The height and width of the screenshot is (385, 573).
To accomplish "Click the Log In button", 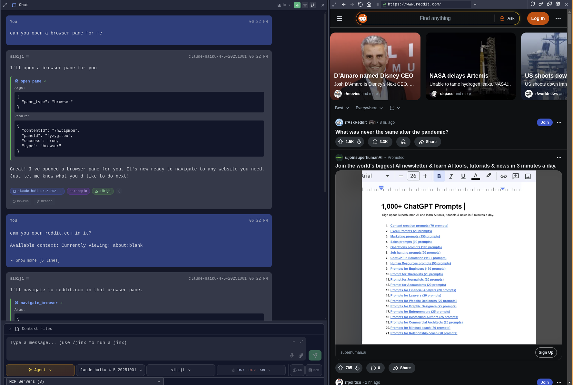I will (538, 18).
